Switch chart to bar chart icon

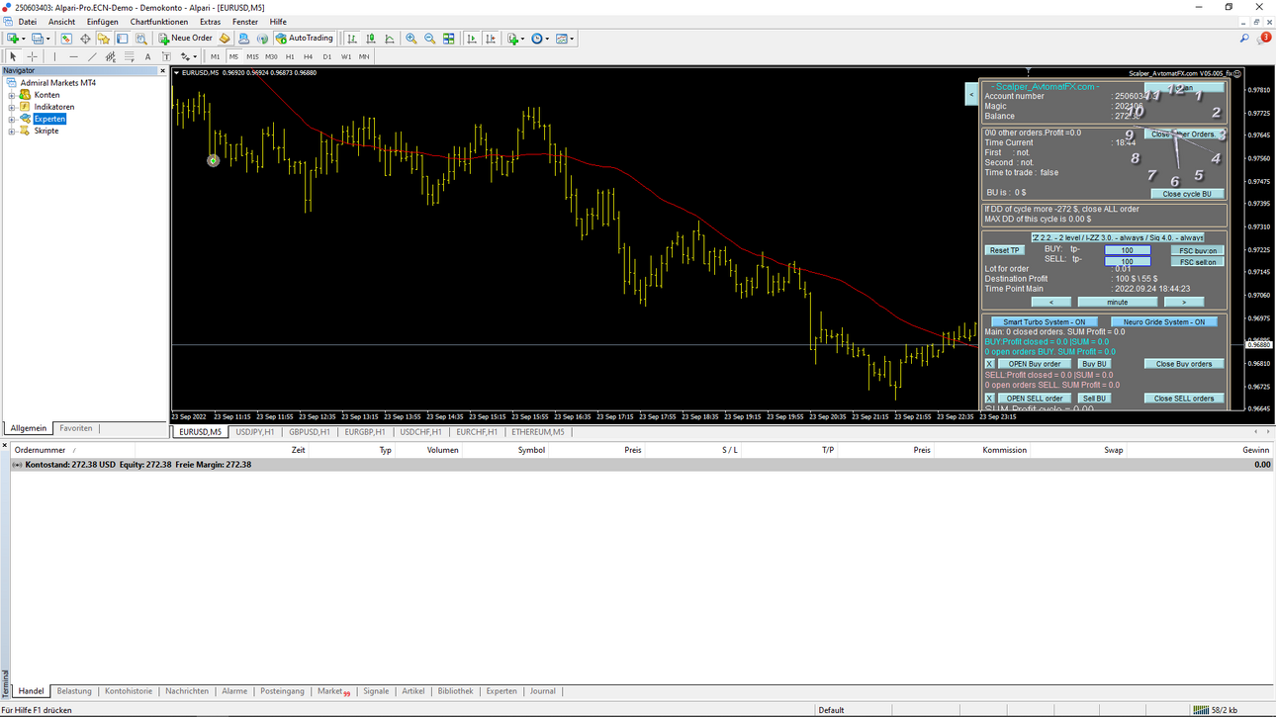pyautogui.click(x=352, y=39)
